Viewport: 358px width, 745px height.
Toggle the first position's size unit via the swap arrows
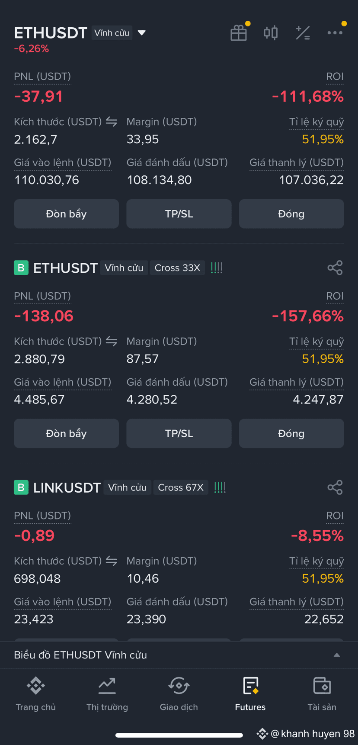[x=112, y=122]
